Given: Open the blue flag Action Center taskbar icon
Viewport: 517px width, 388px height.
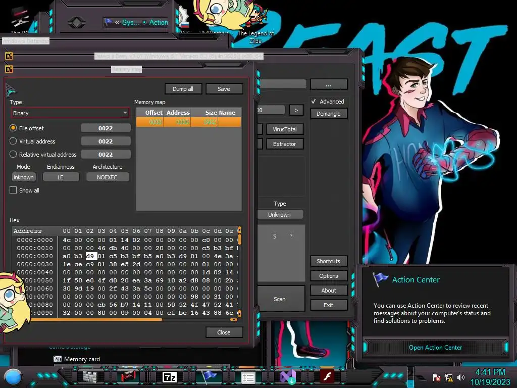Looking at the screenshot, I should [209, 377].
